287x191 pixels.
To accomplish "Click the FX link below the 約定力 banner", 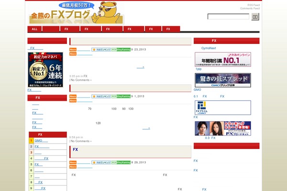I will 34,90.
